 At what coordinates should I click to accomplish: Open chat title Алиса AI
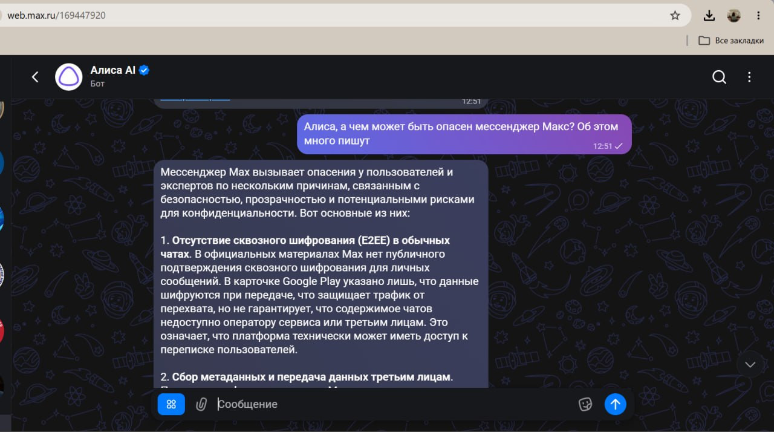pyautogui.click(x=113, y=70)
